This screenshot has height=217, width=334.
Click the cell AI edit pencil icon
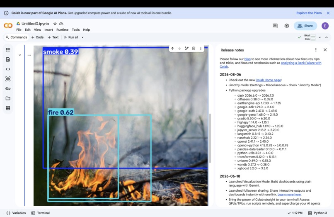coord(186,49)
